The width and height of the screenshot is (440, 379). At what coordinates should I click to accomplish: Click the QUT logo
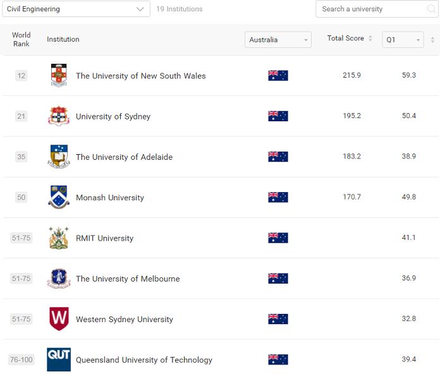[59, 359]
